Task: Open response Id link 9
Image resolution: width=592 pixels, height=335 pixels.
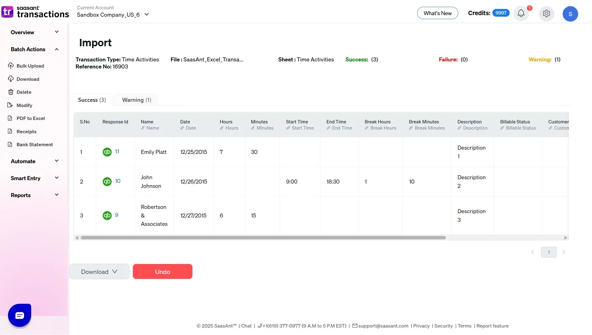Action: pos(117,215)
